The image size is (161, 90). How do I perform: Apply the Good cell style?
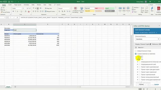(x=110, y=8)
